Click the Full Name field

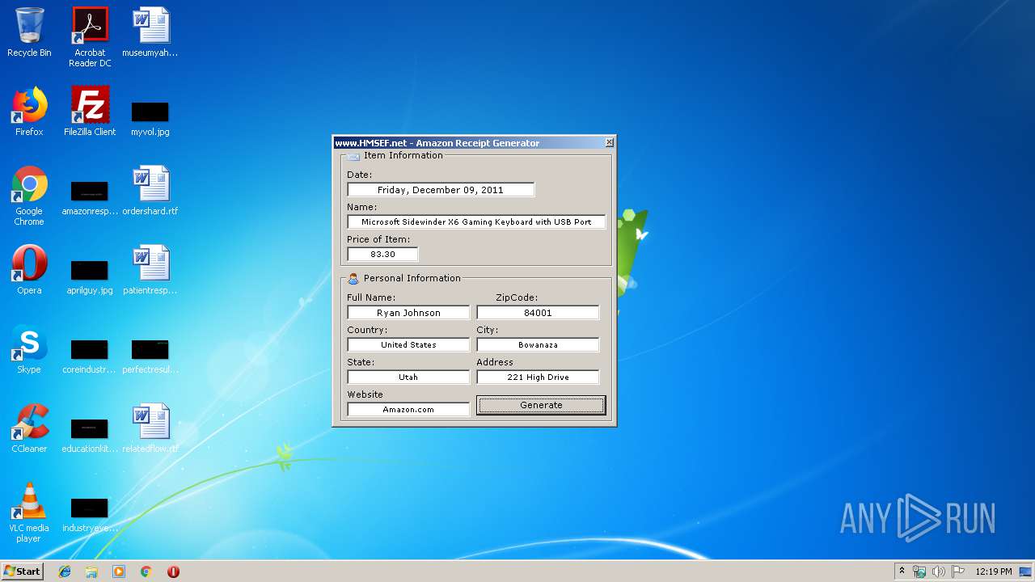[408, 313]
